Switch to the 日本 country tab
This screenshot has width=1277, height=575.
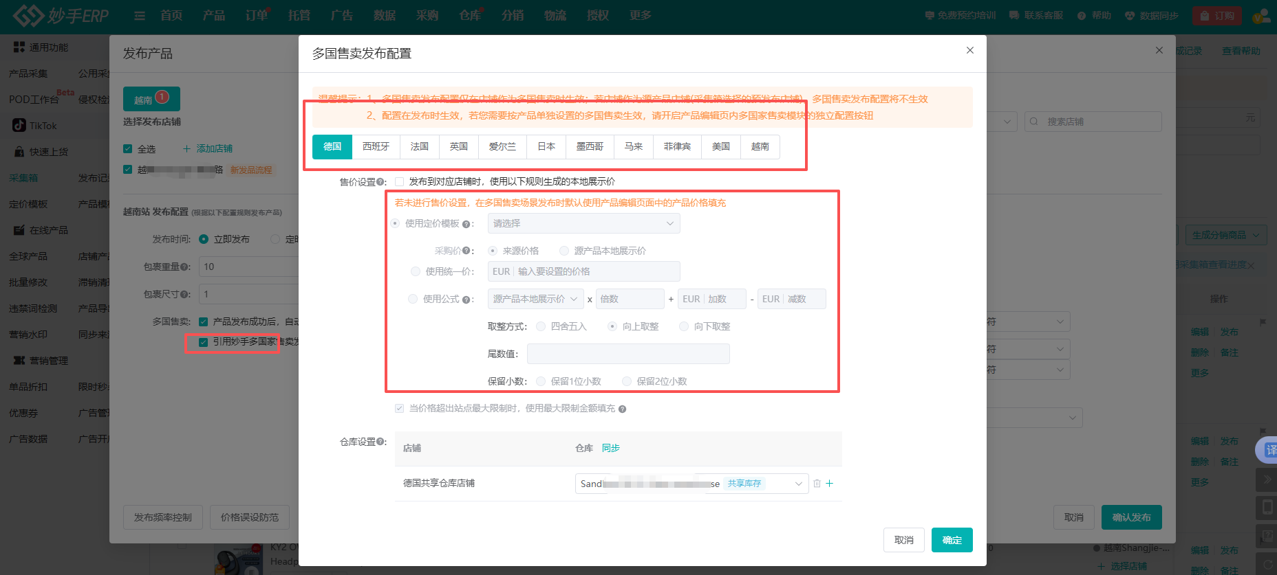[x=546, y=146]
